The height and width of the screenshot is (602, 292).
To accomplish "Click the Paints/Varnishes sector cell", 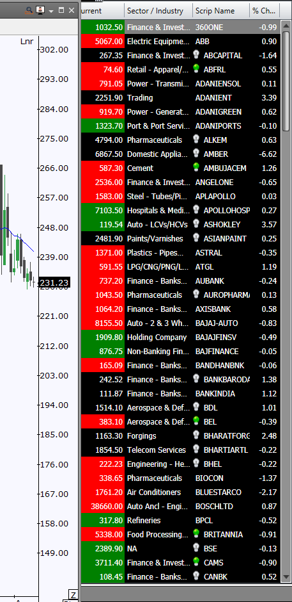I will [158, 238].
